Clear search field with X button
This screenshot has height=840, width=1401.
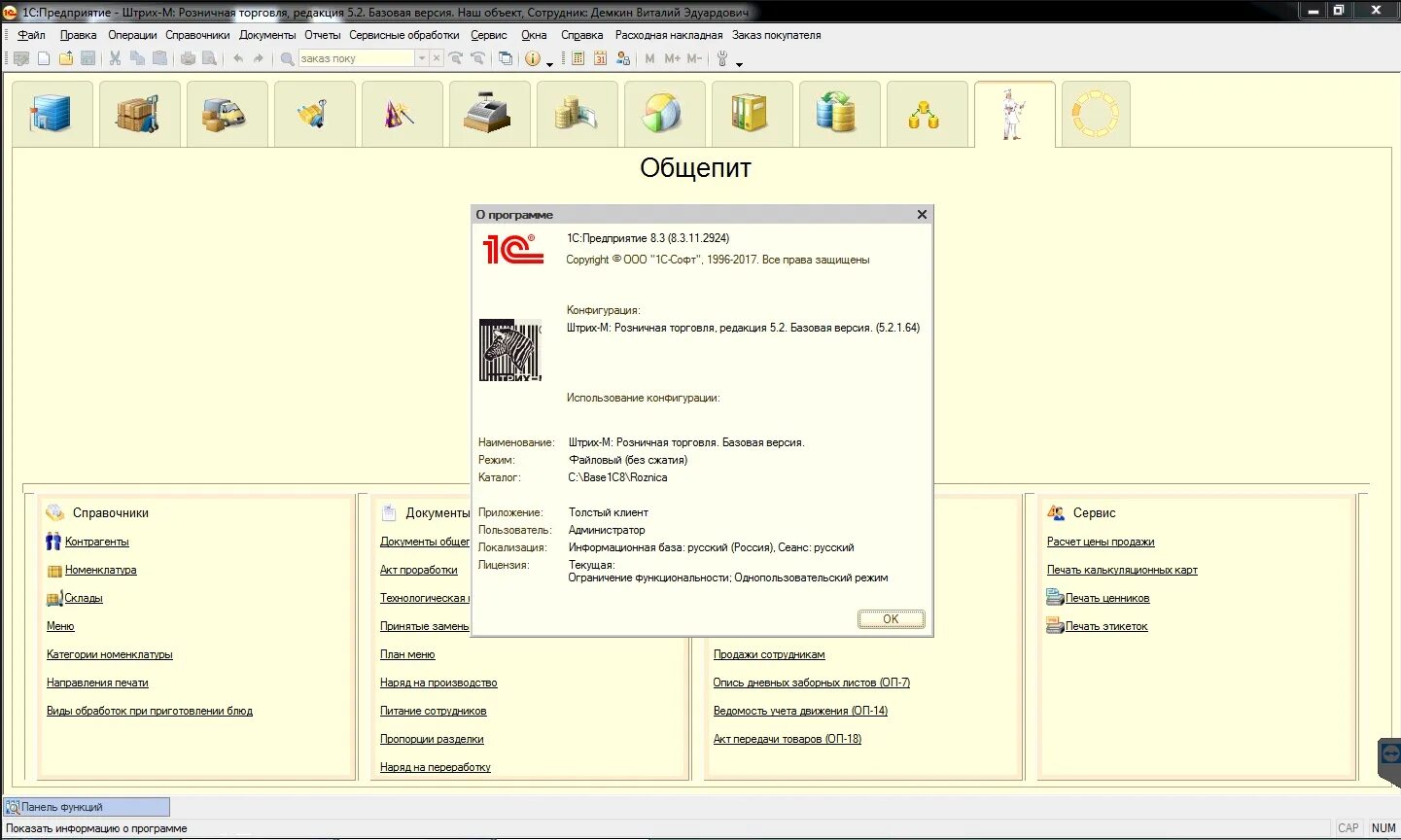click(437, 58)
